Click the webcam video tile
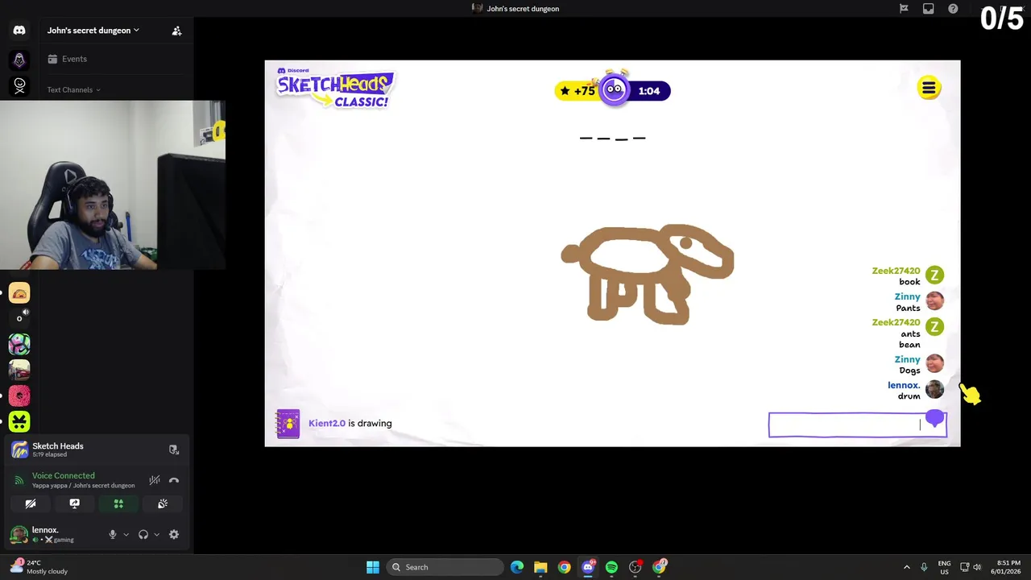 pyautogui.click(x=113, y=184)
